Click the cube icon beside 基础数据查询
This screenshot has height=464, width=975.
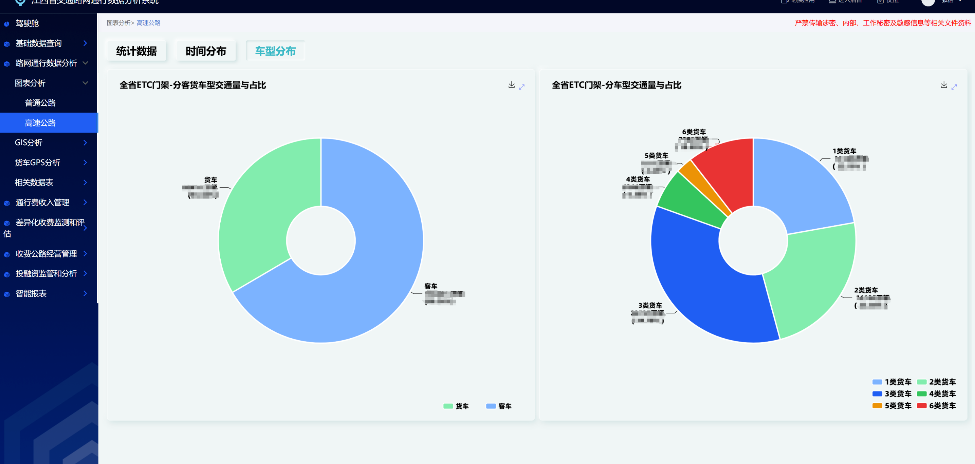[7, 44]
